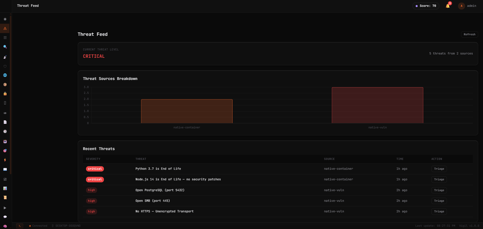The height and width of the screenshot is (229, 483).
Task: Select the lightning bolt sidebar icon
Action: coord(5,160)
